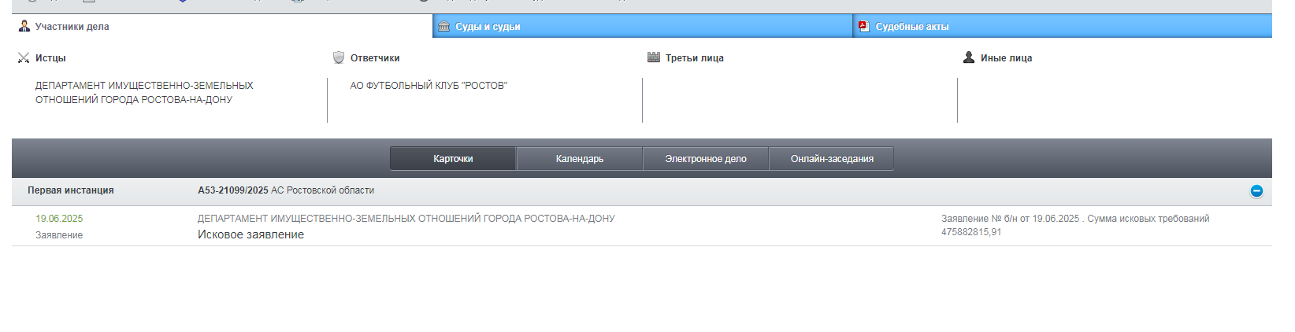
Task: Click the shield icon beside Ответчики
Action: 339,57
